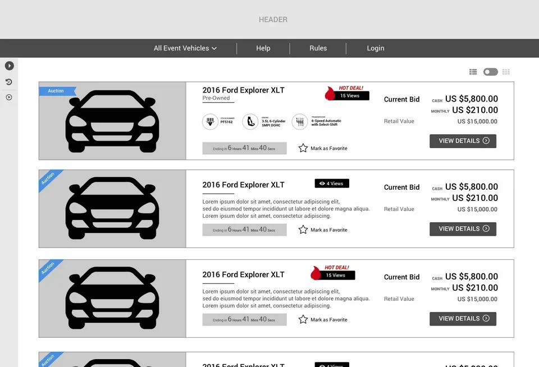This screenshot has height=367, width=539.
Task: Click the diagonal Auction ribbon on third listing
Action: (x=49, y=268)
